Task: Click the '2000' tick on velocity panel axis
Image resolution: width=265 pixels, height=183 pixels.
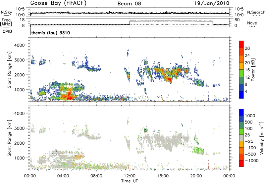Action: (x=19, y=143)
